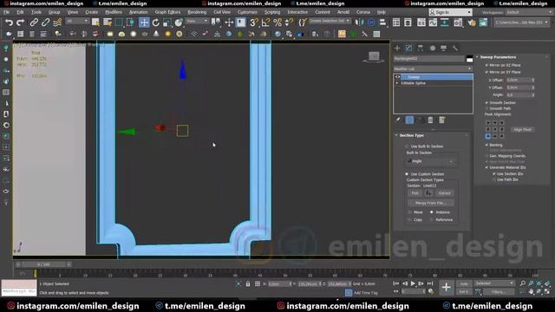Open the Rendering menu

coord(197,12)
